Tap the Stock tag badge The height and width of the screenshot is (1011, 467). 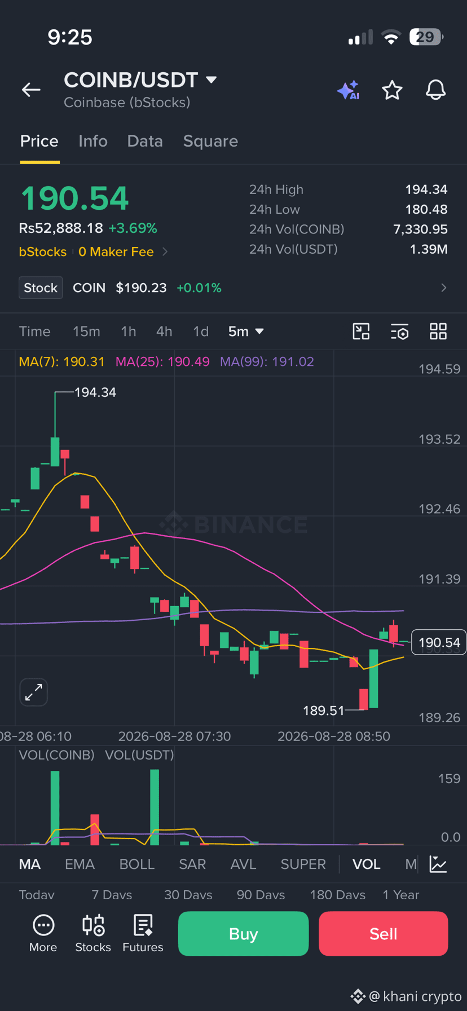pyautogui.click(x=41, y=288)
